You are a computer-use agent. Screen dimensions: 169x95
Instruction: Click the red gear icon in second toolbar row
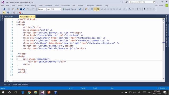(20, 13)
